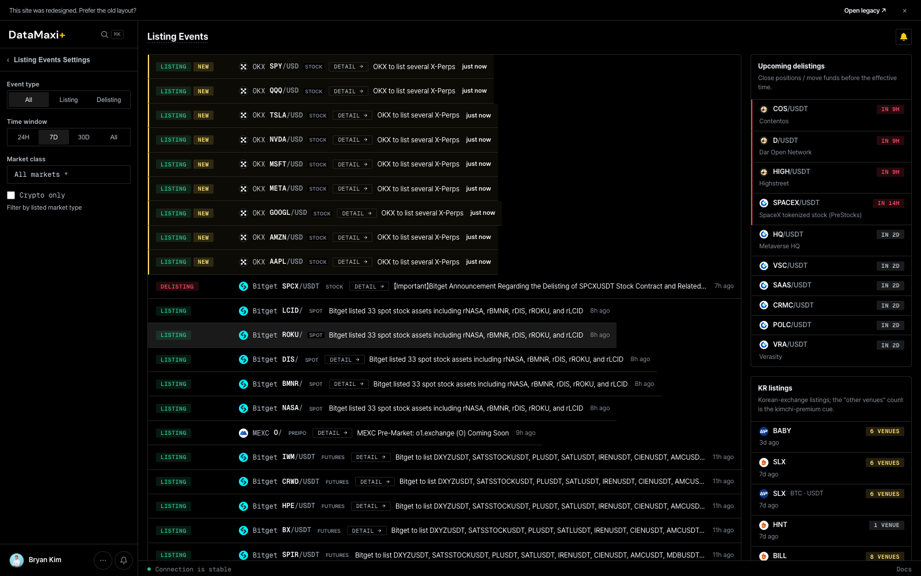Click Bitget icon in IWM/USDT row
921x576 pixels.
coord(243,457)
